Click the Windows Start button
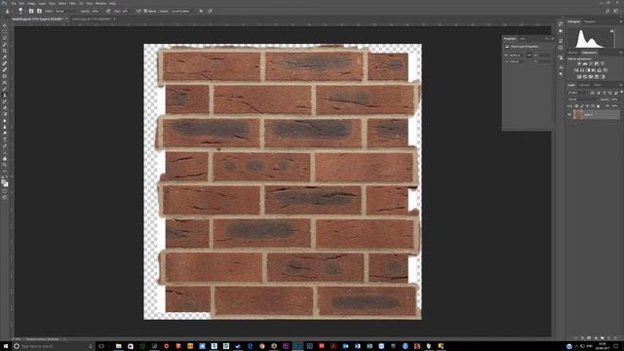 6,346
